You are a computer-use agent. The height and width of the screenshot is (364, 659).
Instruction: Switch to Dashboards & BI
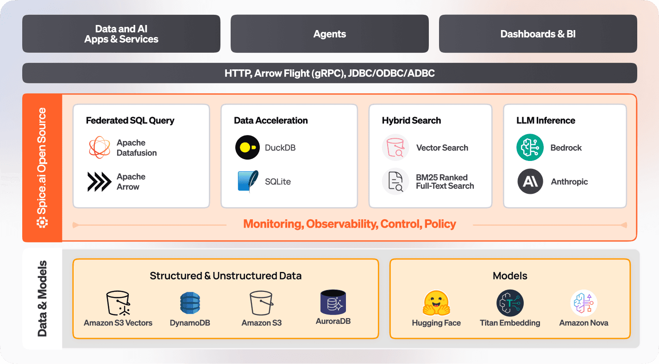tap(538, 34)
